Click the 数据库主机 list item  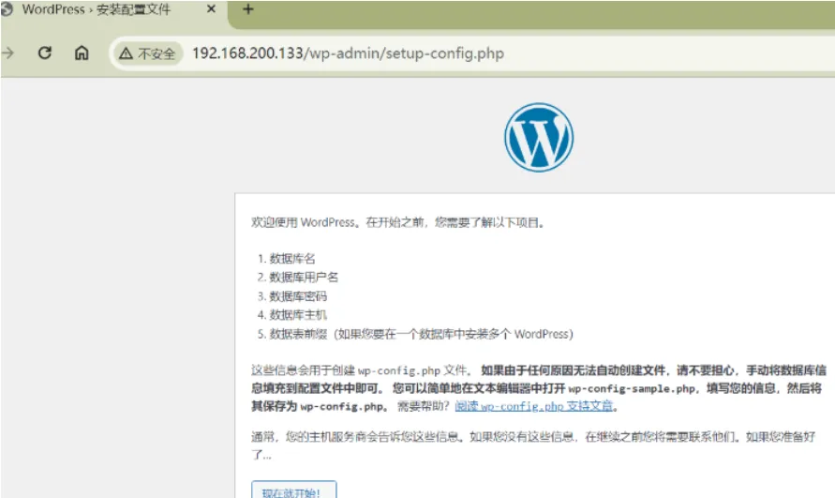pyautogui.click(x=298, y=314)
